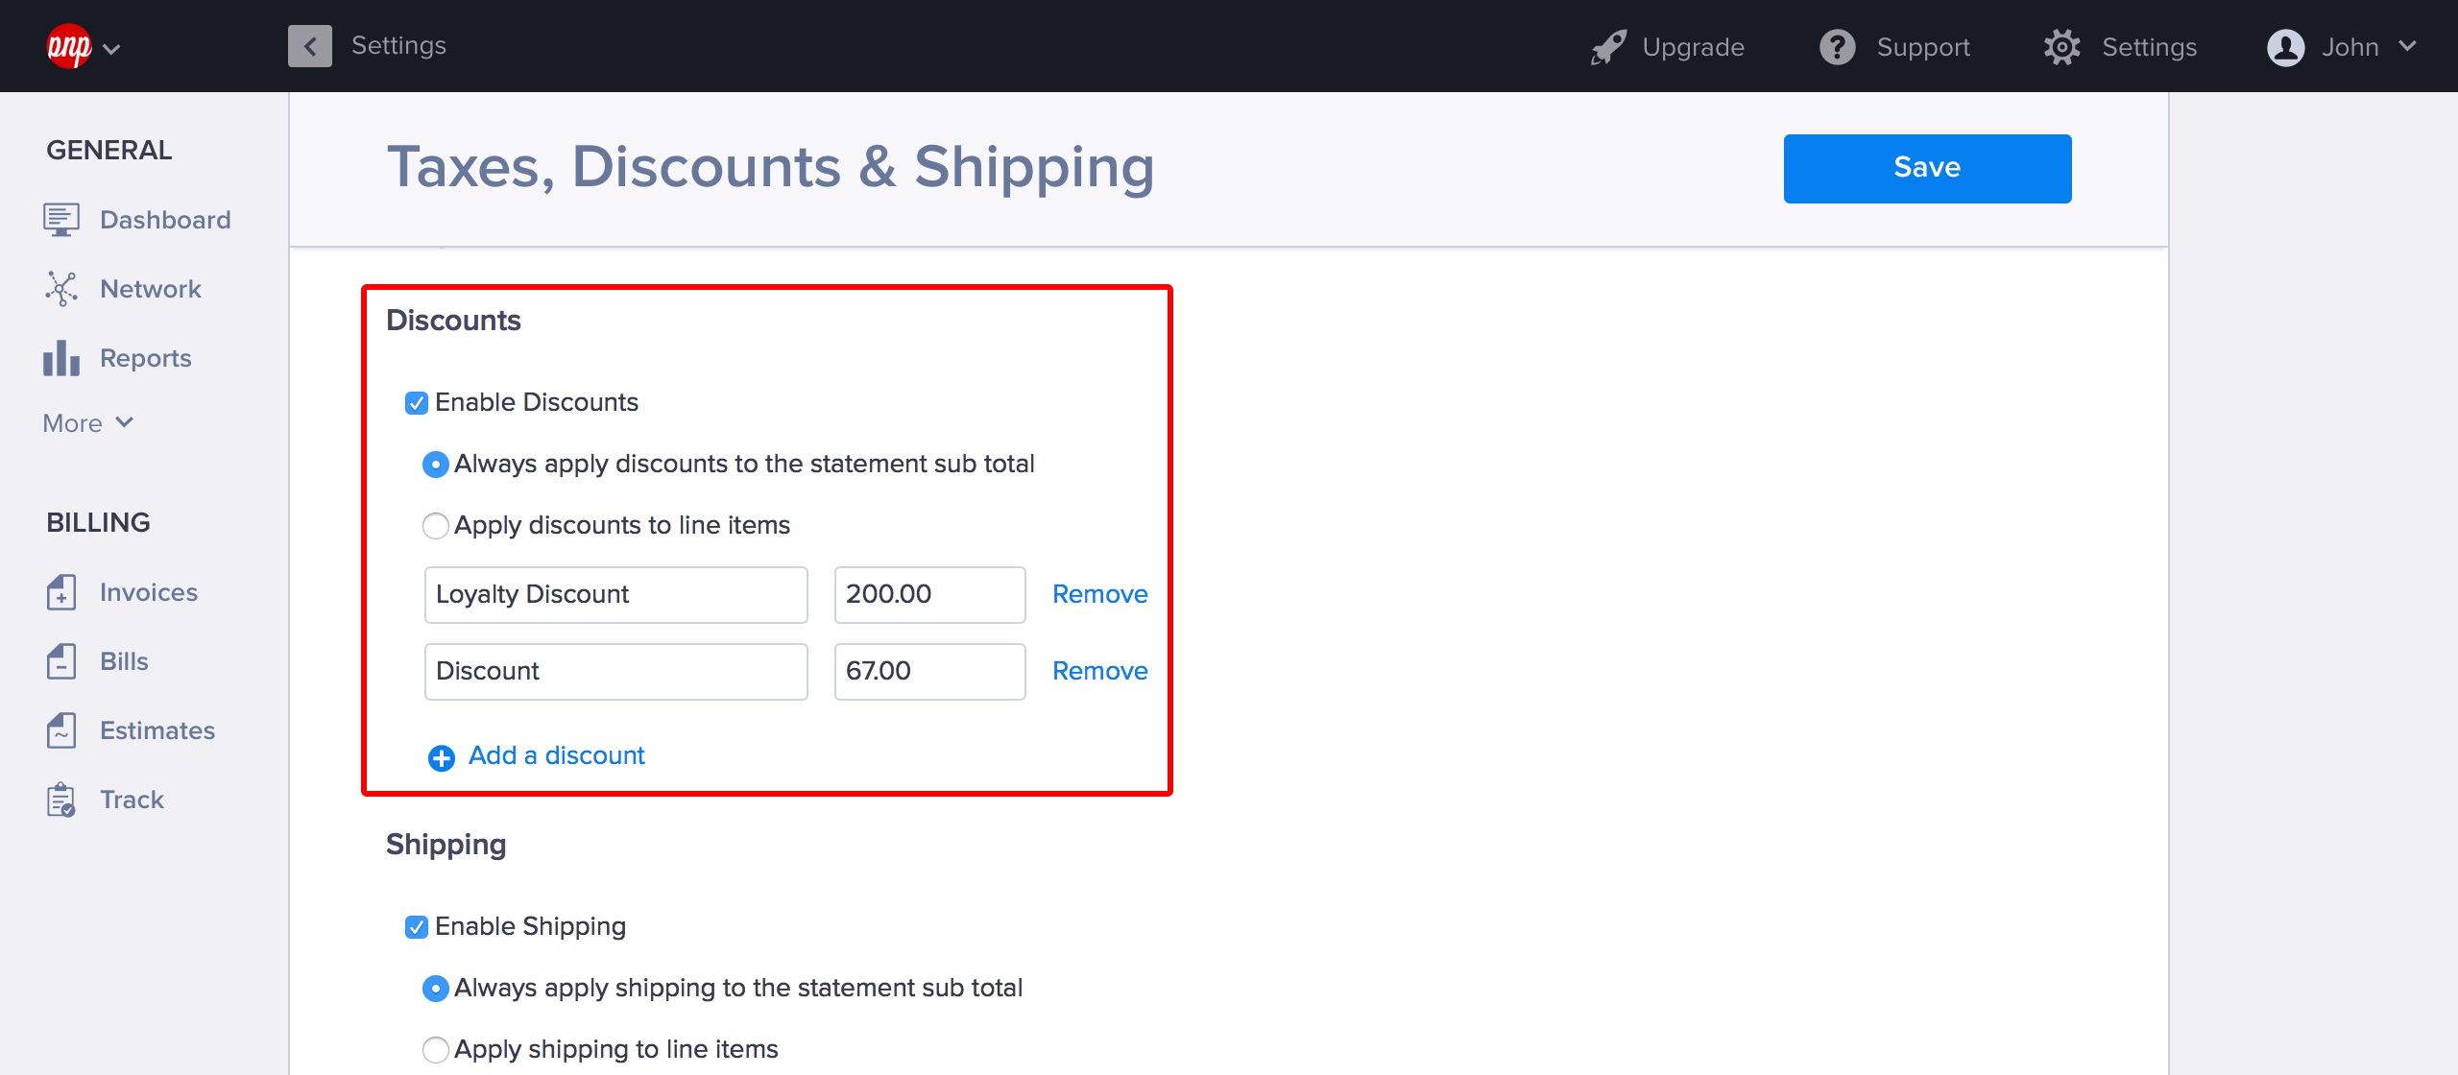Viewport: 2458px width, 1075px height.
Task: Open Support via question mark icon
Action: tap(1837, 47)
